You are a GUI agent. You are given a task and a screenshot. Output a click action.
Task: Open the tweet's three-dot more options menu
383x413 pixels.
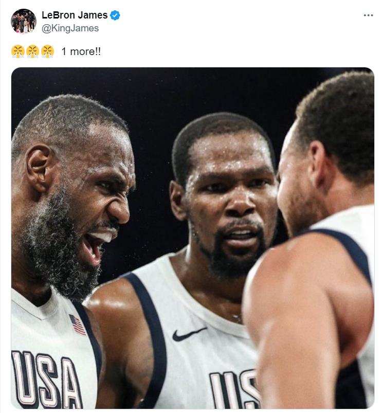coord(368,15)
